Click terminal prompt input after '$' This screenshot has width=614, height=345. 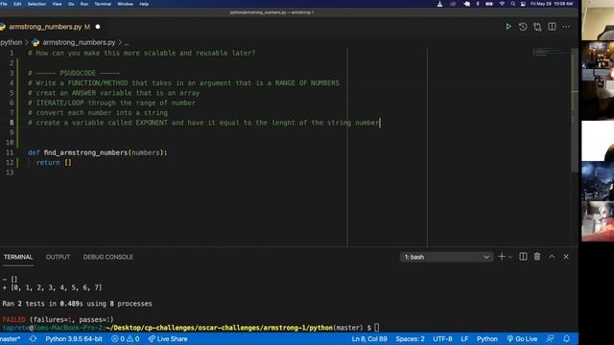(376, 328)
